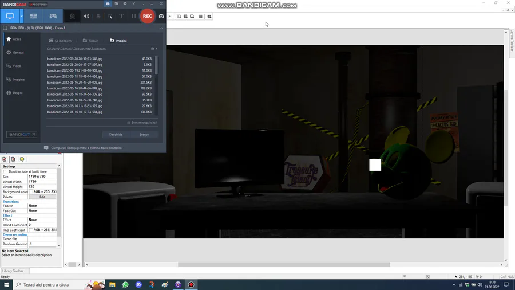Switch to the Imagini tab
This screenshot has width=515, height=290.
click(x=118, y=41)
